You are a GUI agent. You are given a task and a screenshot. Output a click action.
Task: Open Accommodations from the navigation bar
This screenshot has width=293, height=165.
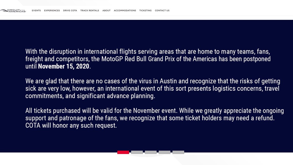tap(125, 11)
